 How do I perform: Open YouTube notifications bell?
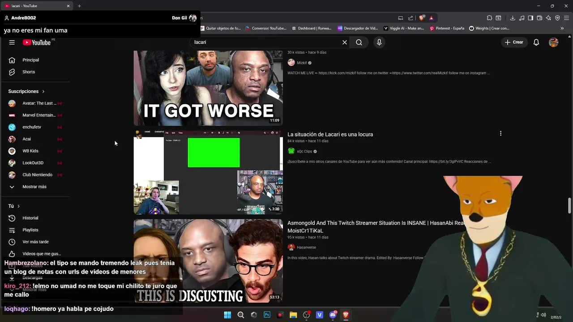536,42
